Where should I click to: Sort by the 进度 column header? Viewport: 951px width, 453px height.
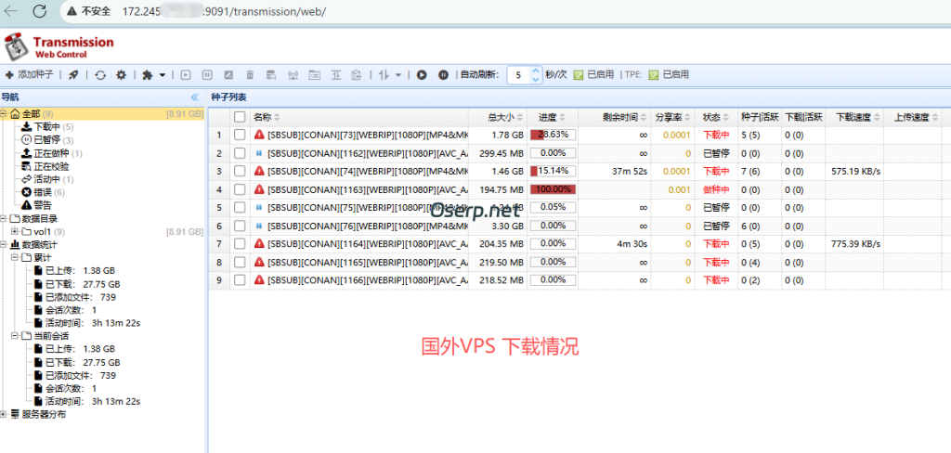(x=552, y=117)
